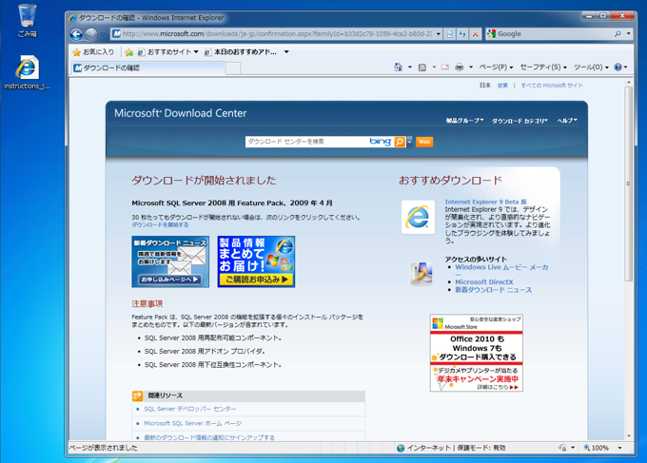Click into the Google search box
The image size is (647, 463).
(x=553, y=34)
